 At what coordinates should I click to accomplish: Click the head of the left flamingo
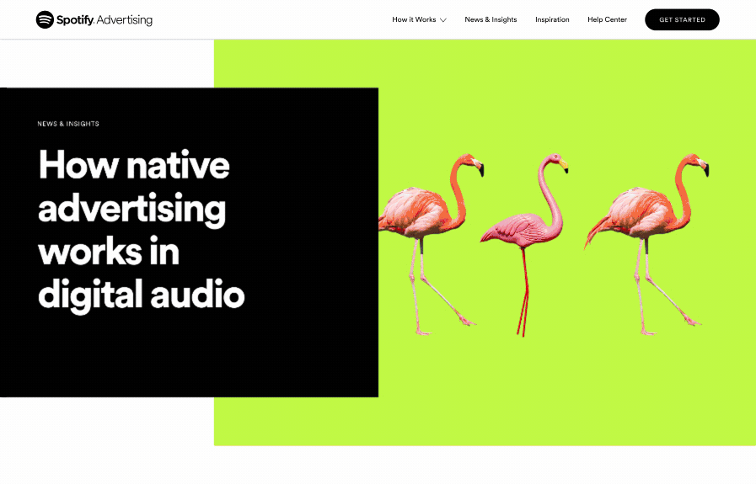point(470,162)
